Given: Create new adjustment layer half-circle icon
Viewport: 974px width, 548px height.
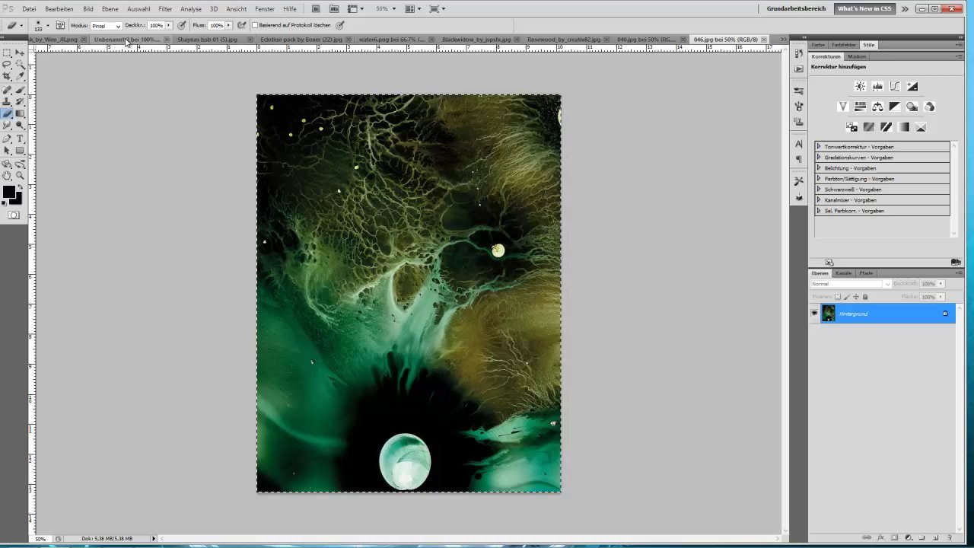Looking at the screenshot, I should coord(909,537).
